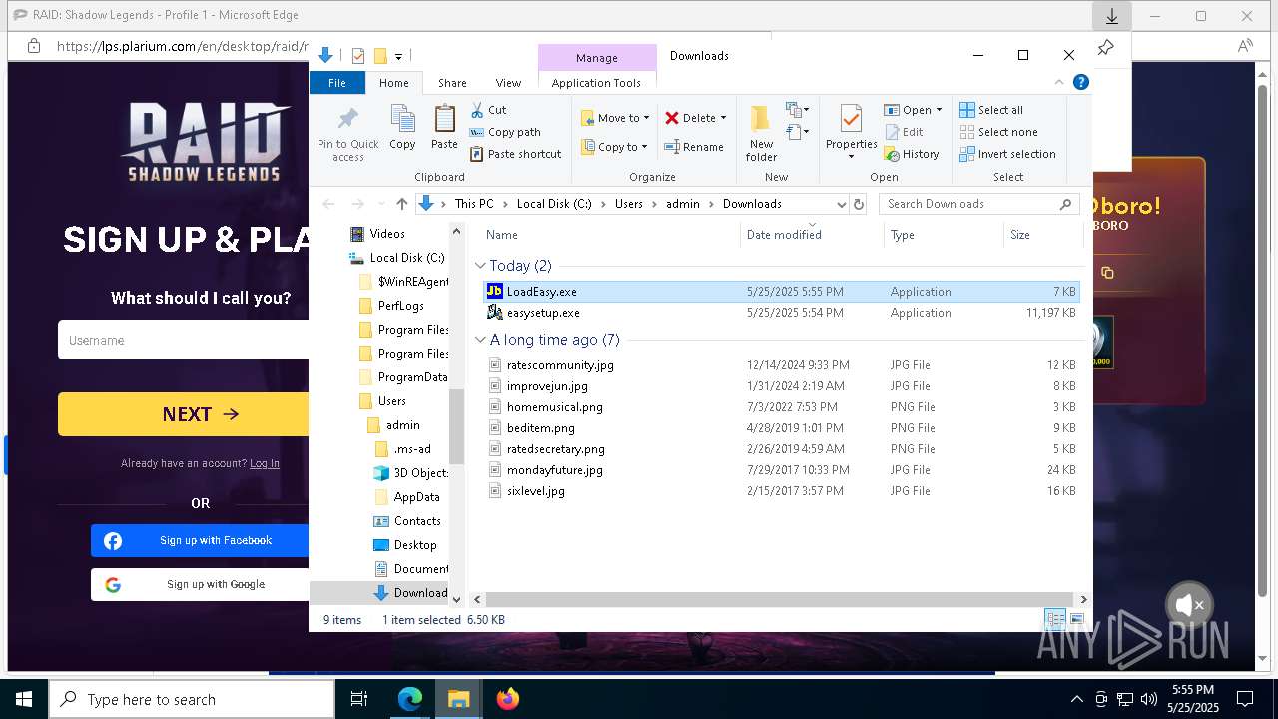Click the horizontal scrollbar in file list
The height and width of the screenshot is (719, 1278).
point(779,599)
